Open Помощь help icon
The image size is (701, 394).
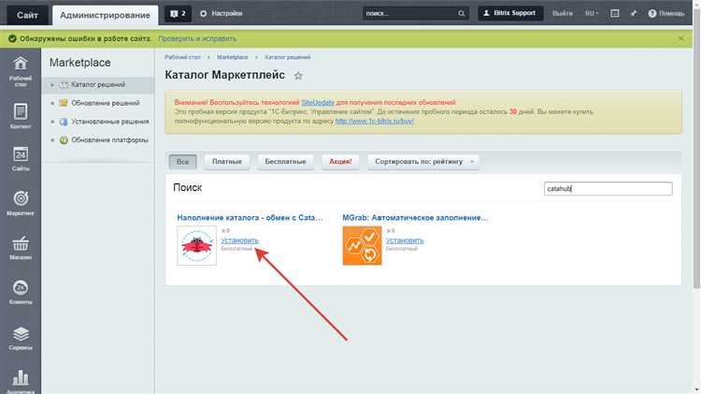point(666,13)
